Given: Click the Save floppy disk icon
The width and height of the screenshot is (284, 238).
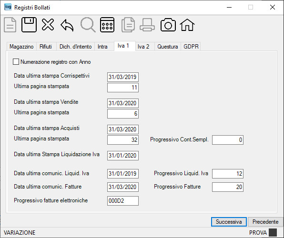Looking at the screenshot, I should 29,25.
